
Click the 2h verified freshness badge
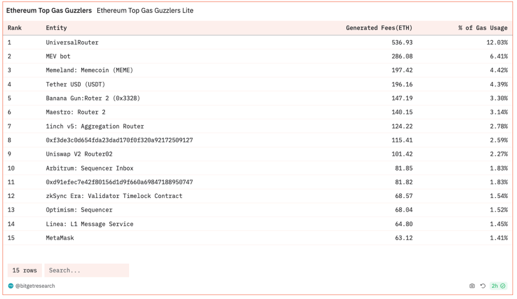tap(498, 286)
